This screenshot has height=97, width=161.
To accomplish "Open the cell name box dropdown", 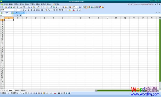I will coord(13,15).
